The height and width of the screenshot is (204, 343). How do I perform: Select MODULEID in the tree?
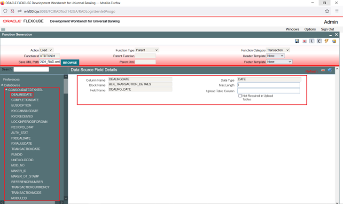tap(19, 198)
